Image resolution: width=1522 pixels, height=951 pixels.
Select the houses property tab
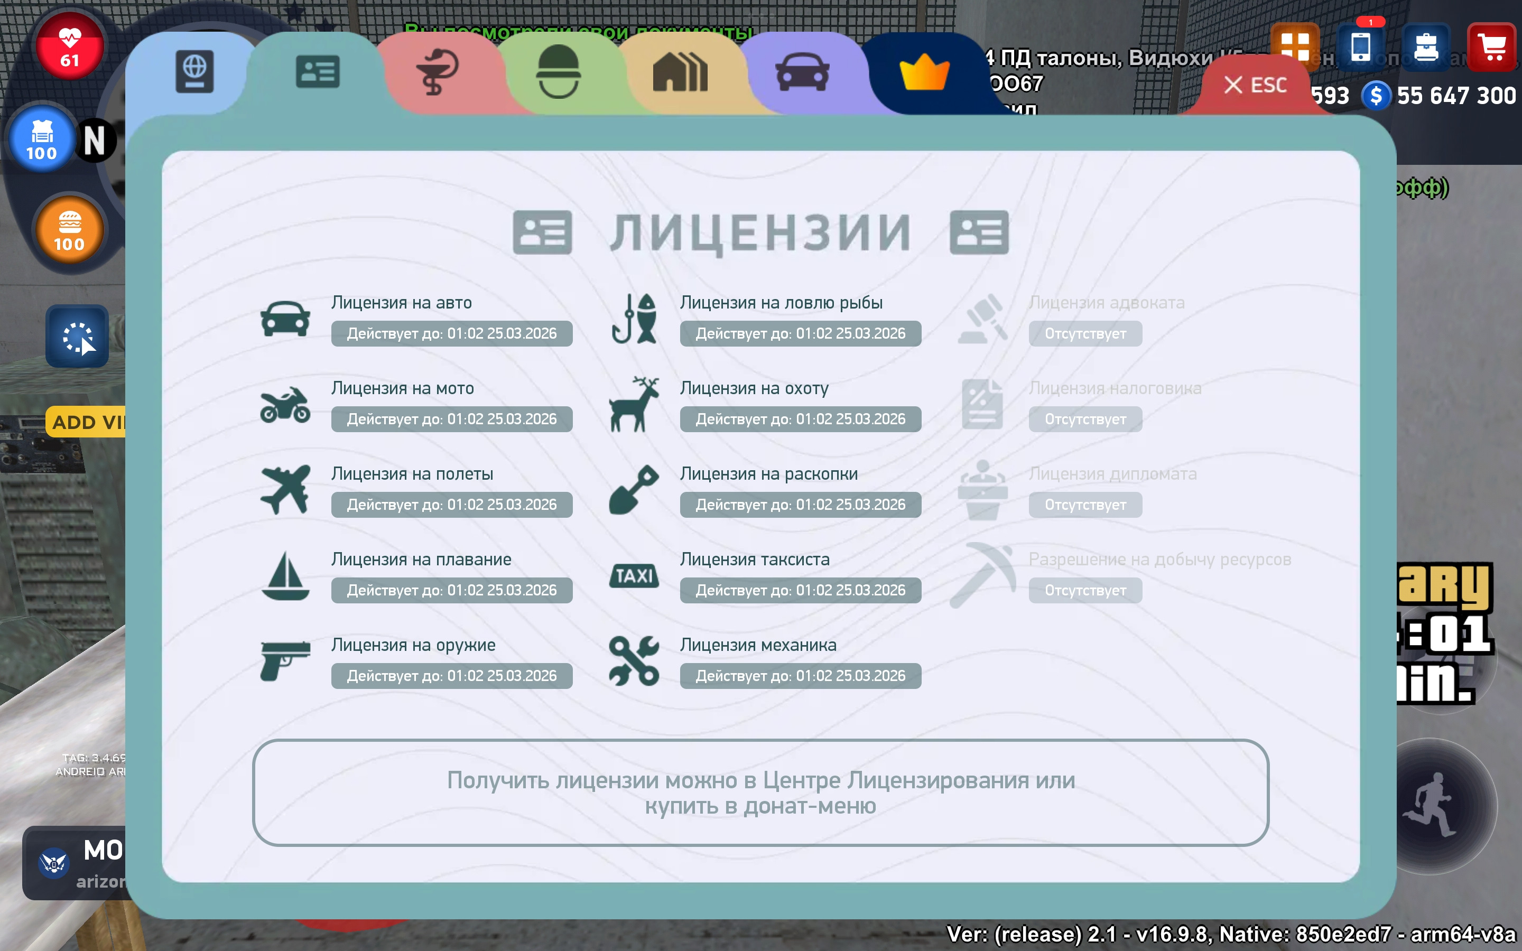tap(680, 72)
